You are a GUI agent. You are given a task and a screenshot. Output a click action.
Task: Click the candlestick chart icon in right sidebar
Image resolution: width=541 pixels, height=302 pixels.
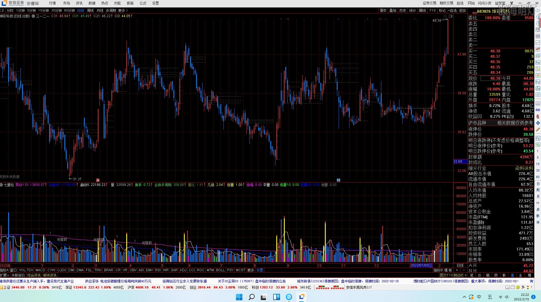(538, 49)
